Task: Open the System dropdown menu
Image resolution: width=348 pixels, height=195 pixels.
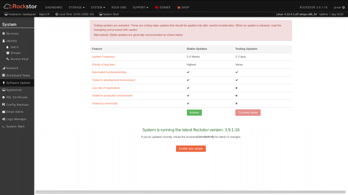Action: [98, 7]
